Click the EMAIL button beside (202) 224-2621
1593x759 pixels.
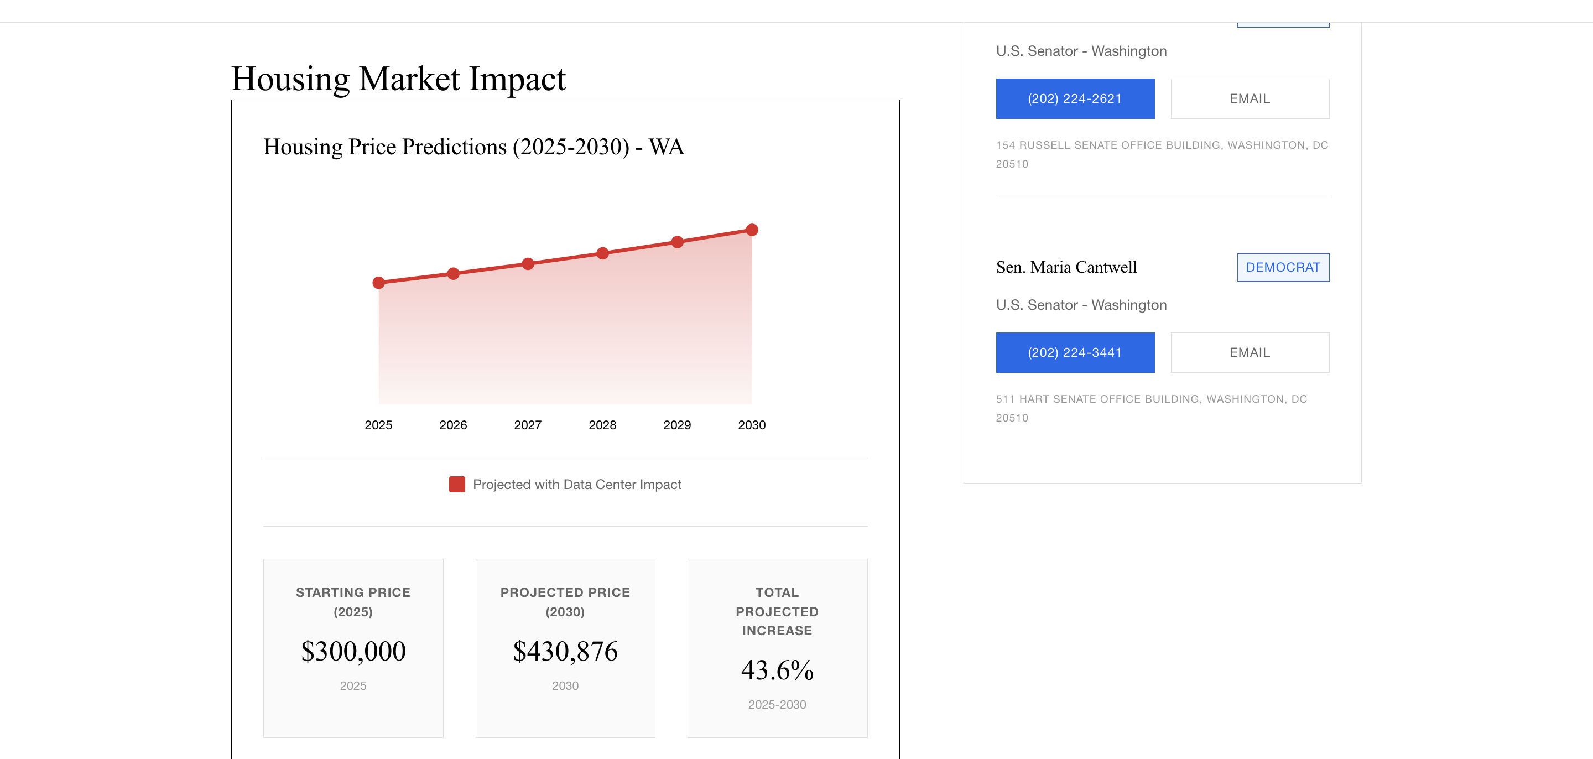[x=1249, y=98]
